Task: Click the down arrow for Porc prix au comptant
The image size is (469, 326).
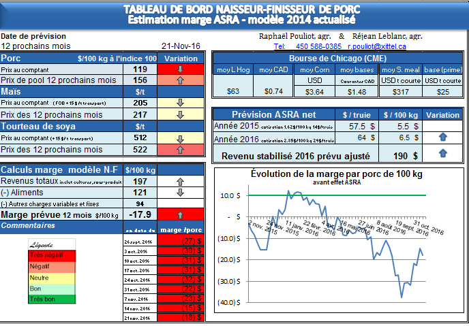Action: [181, 69]
